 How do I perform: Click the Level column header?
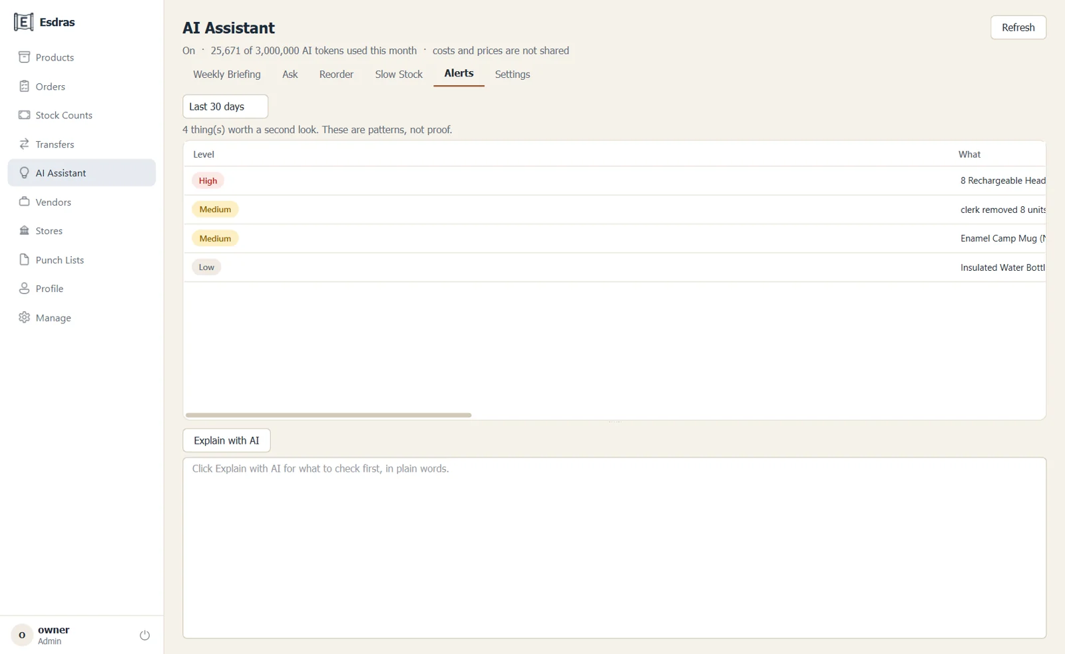click(x=204, y=154)
